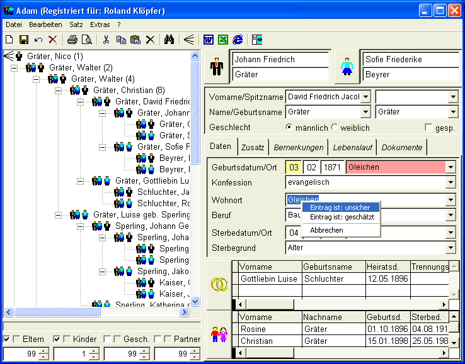Collapse the Gräter, David Friedrich node
Image resolution: width=465 pixels, height=364 pixels.
click(x=80, y=102)
